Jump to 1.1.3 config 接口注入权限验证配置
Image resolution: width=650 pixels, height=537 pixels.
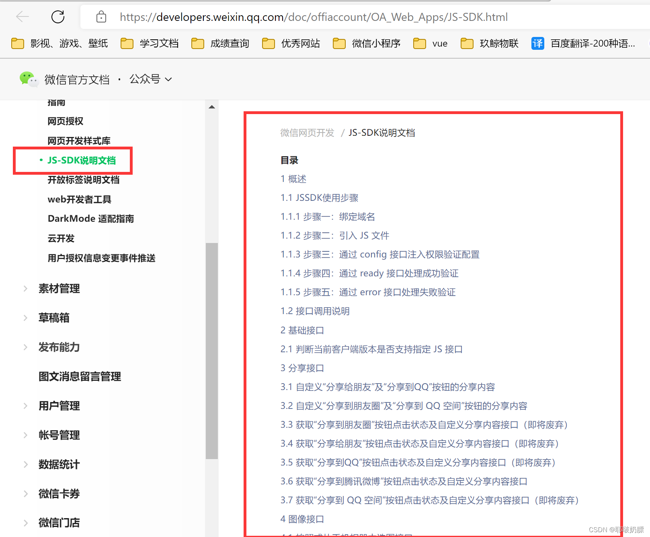point(380,254)
